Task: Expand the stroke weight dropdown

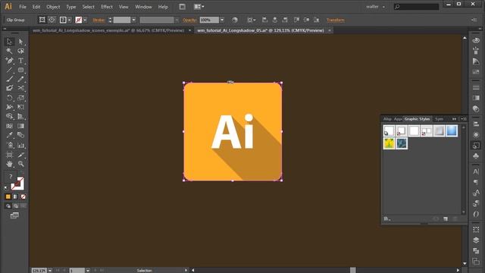Action: 133,20
